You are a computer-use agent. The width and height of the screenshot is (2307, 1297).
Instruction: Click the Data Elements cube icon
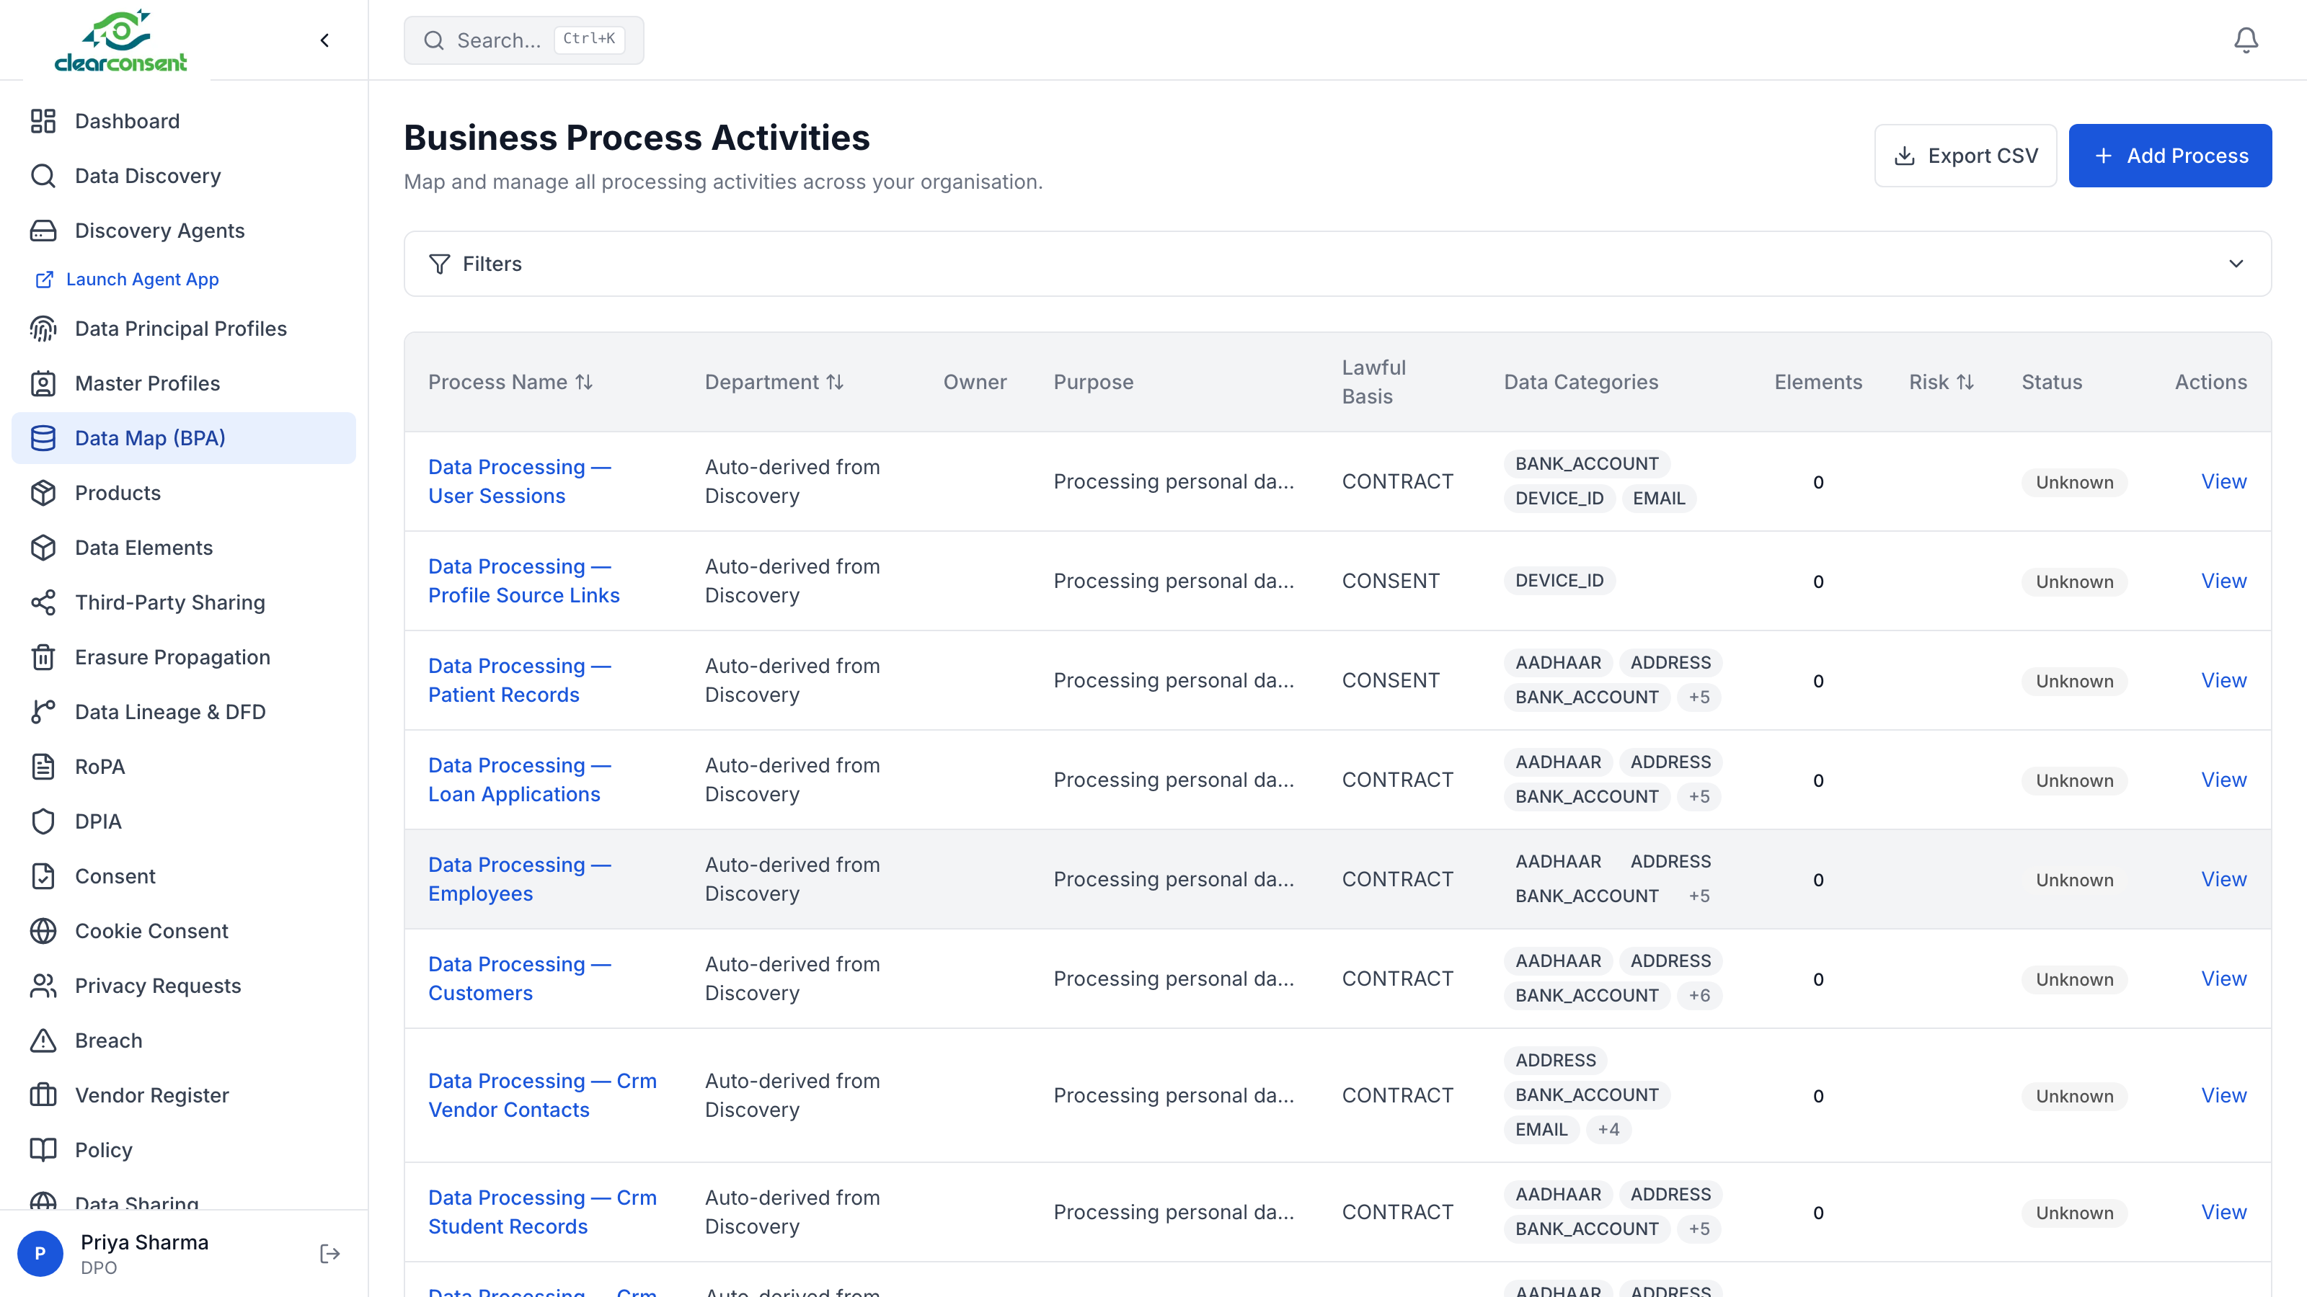[x=43, y=547]
